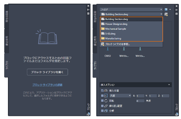Switch to Current Drawing tab in left palette
The width and height of the screenshot is (181, 119).
(x=7, y=17)
